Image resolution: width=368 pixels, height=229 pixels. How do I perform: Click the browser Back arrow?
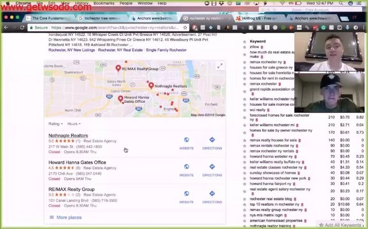click(6, 28)
